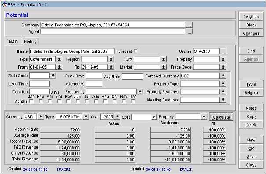Select the Main tab
The height and width of the screenshot is (174, 266).
(x=13, y=41)
